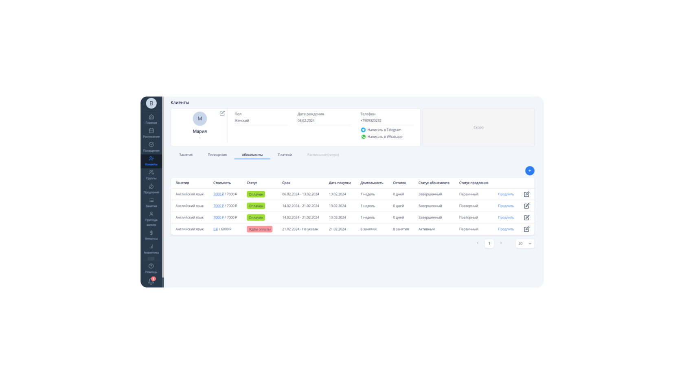Edit the Ждём оплаты subscription row
Viewport: 684px width, 384px height.
526,229
